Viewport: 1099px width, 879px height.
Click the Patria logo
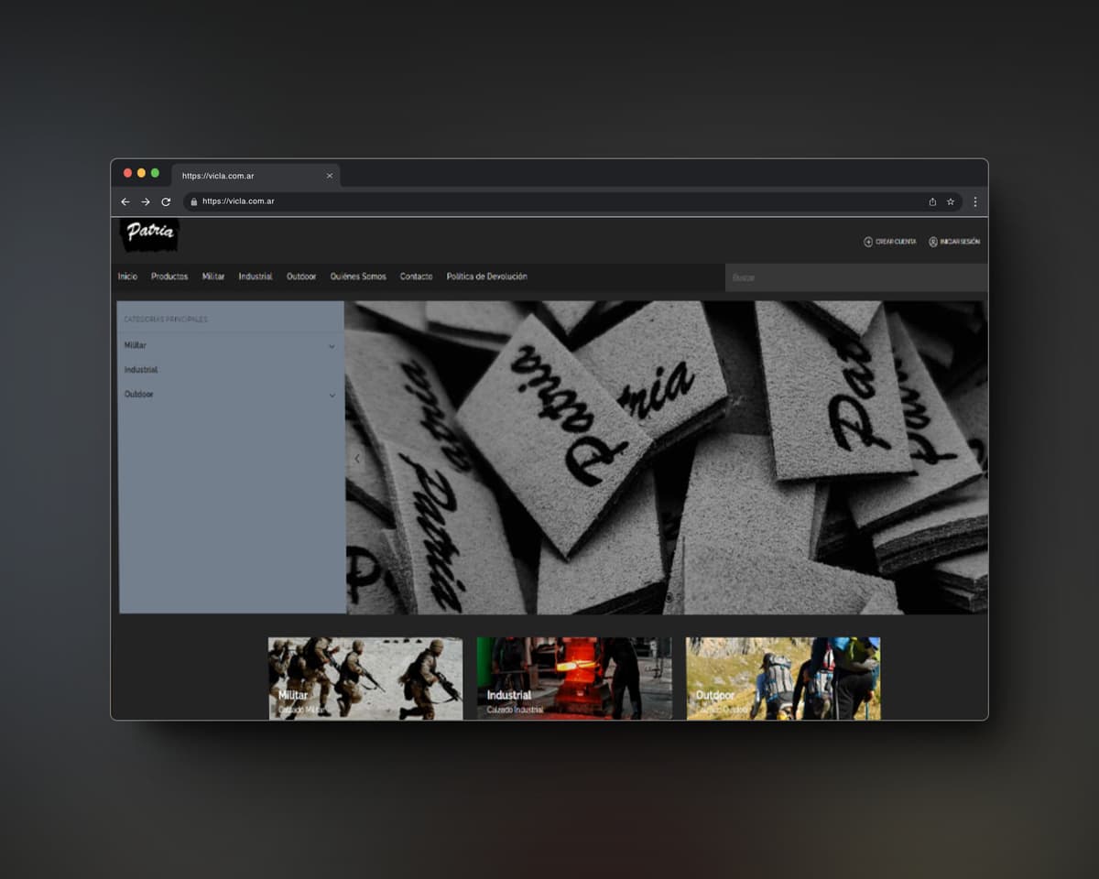pos(149,234)
